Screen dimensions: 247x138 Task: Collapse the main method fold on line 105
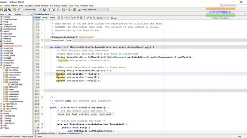pos(42,107)
